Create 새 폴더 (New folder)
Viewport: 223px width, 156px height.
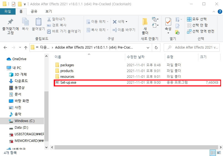pos(145,26)
